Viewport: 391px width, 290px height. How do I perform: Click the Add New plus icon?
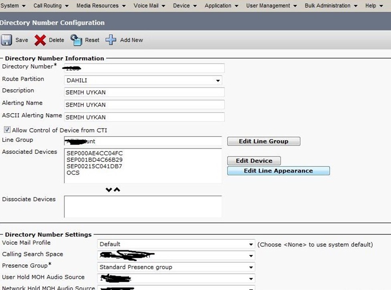click(x=111, y=40)
